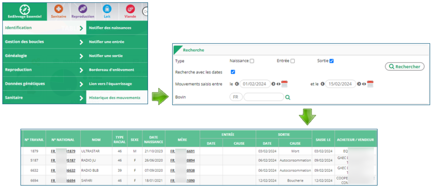432x187 pixels.
Task: Open calendar picker for start date 01/02/2024
Action: [284, 84]
